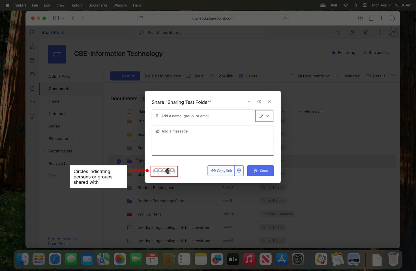Click link settings gear in share dialog
Viewport: 416px width, 271px height.
[x=239, y=171]
